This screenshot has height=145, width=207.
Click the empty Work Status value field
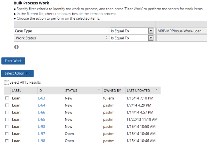coord(182,38)
